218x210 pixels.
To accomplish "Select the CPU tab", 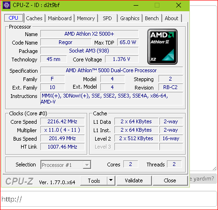I will pyautogui.click(x=14, y=18).
